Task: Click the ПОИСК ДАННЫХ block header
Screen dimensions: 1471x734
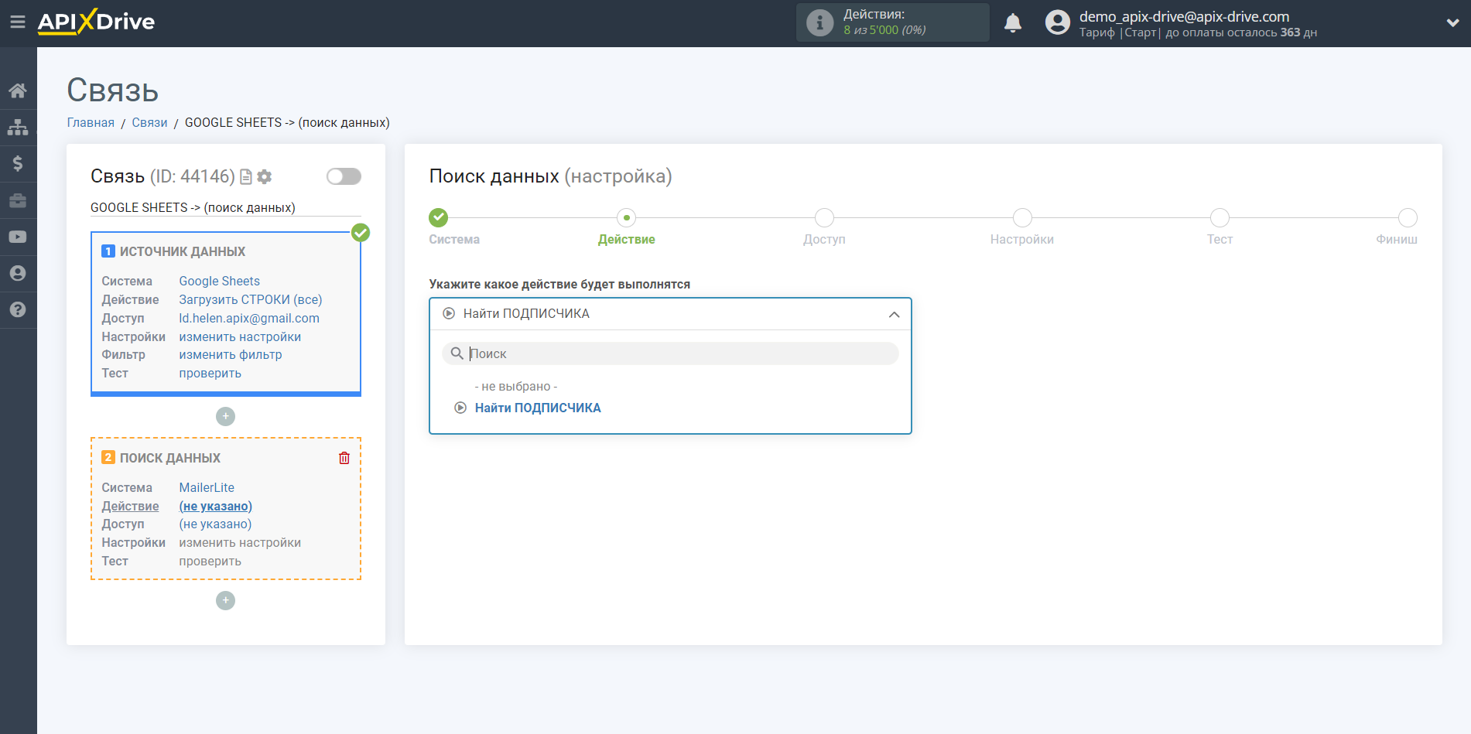Action: 170,458
